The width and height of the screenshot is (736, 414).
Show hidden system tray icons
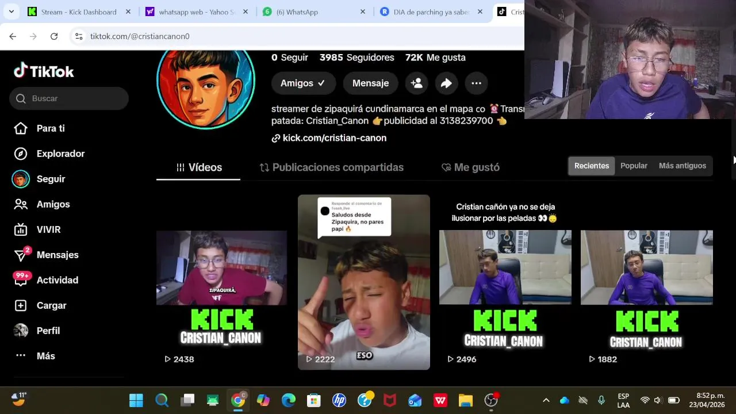coord(546,400)
